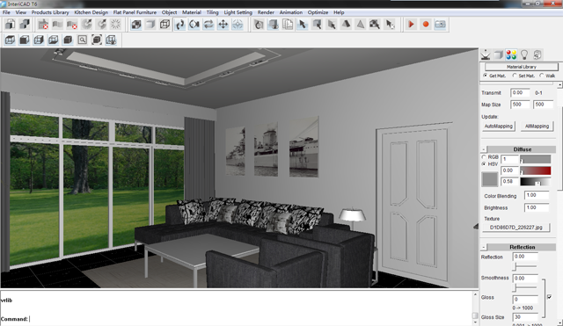Viewport: 563px width, 326px height.
Task: Open the Products Library menu
Action: click(x=50, y=12)
